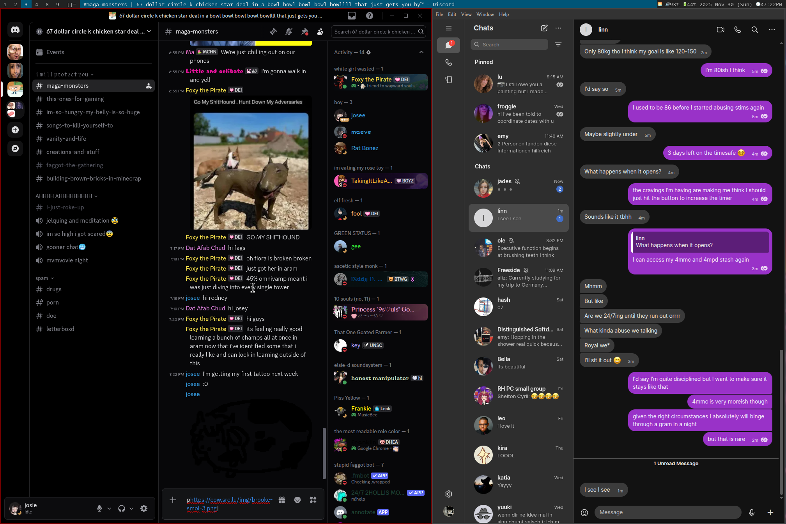Open Discord threads icon in channel header
786x524 pixels.
coord(273,32)
